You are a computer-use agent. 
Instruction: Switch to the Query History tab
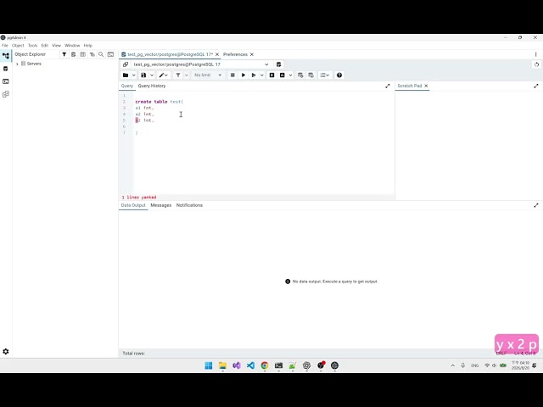[152, 86]
